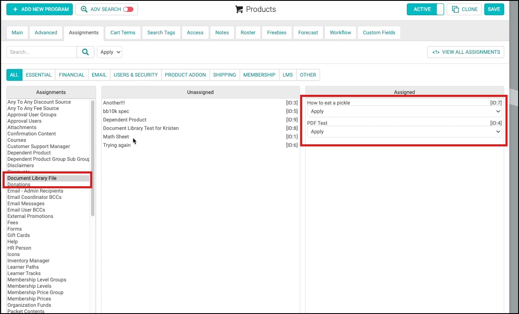Select External Promotions assignment
Image resolution: width=519 pixels, height=314 pixels.
[30, 216]
